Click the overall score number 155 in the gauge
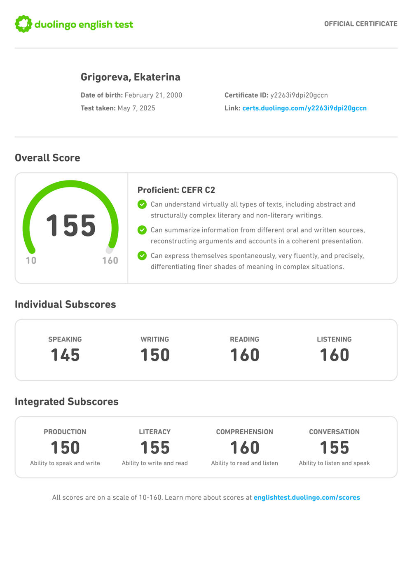This screenshot has height=583, width=412. pos(71,226)
